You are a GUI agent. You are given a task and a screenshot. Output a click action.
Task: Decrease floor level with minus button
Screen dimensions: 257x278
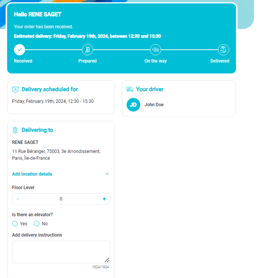pos(18,199)
